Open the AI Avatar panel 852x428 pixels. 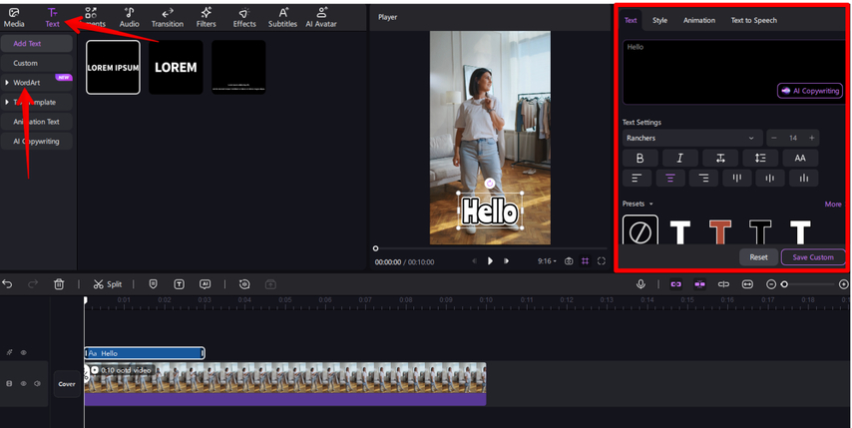(320, 17)
